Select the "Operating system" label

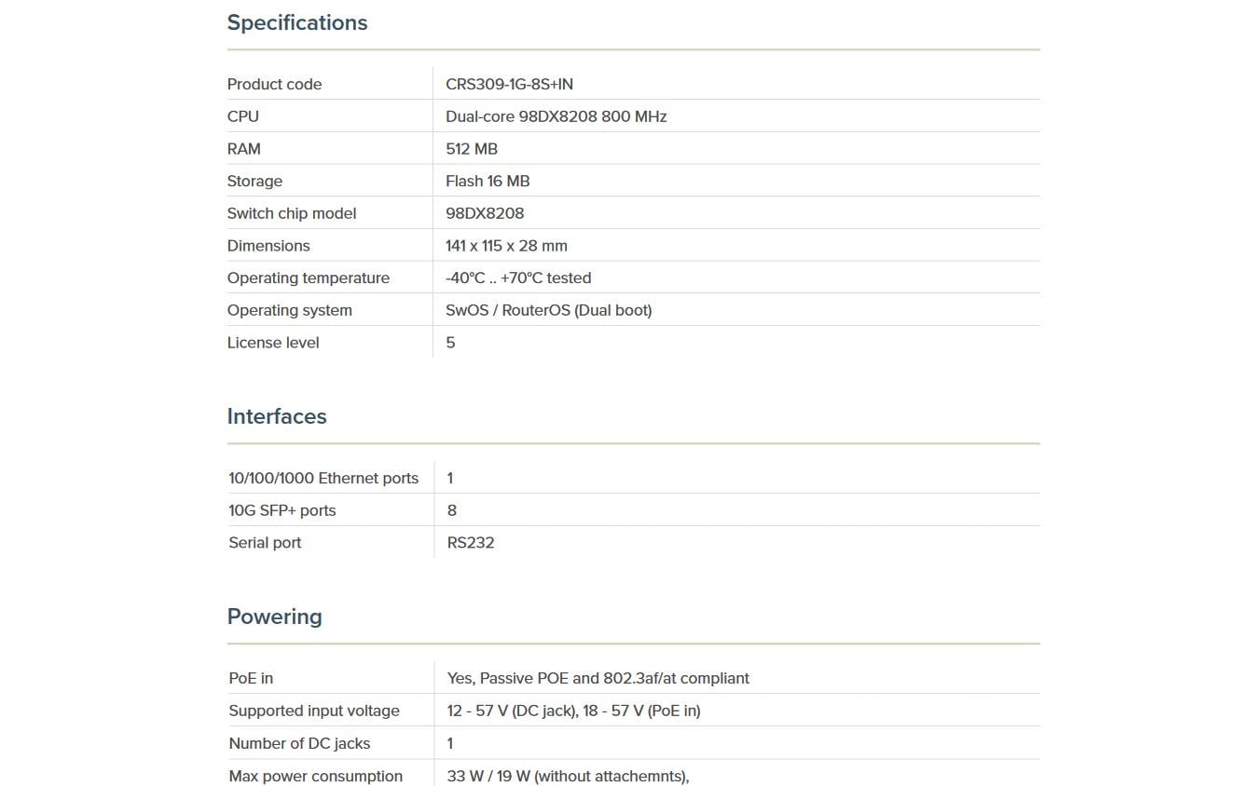coord(290,311)
